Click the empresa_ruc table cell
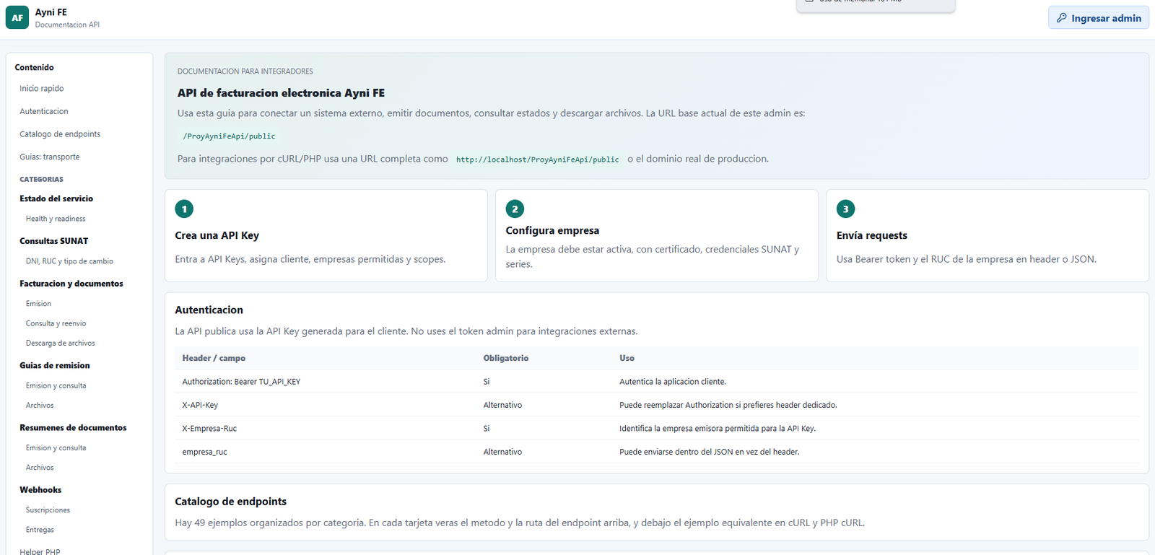This screenshot has width=1155, height=555. pyautogui.click(x=204, y=452)
